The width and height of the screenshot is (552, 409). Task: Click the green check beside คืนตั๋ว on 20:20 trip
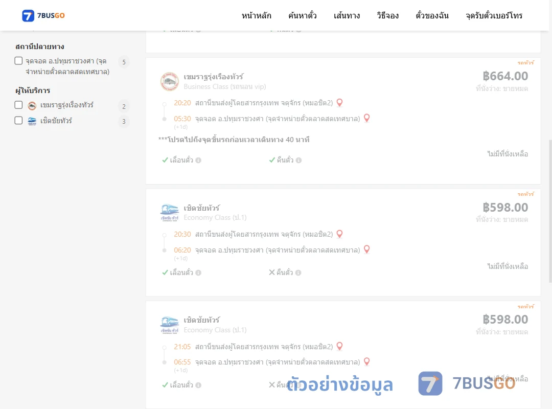click(272, 160)
